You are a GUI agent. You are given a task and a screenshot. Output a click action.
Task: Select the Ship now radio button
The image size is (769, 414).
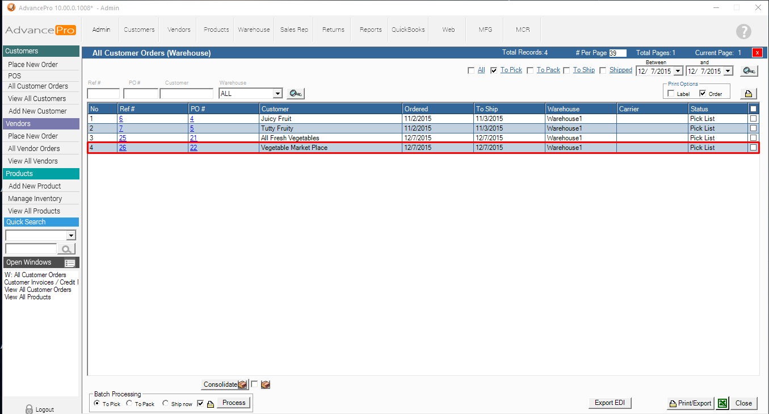coord(165,403)
